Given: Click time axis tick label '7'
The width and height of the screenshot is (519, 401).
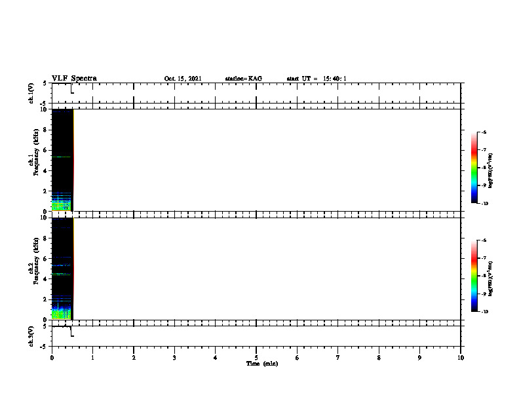Looking at the screenshot, I should click(x=338, y=358).
